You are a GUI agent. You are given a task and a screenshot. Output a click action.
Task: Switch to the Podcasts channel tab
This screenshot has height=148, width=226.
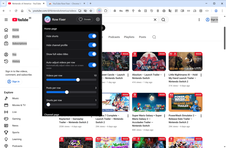114,37
